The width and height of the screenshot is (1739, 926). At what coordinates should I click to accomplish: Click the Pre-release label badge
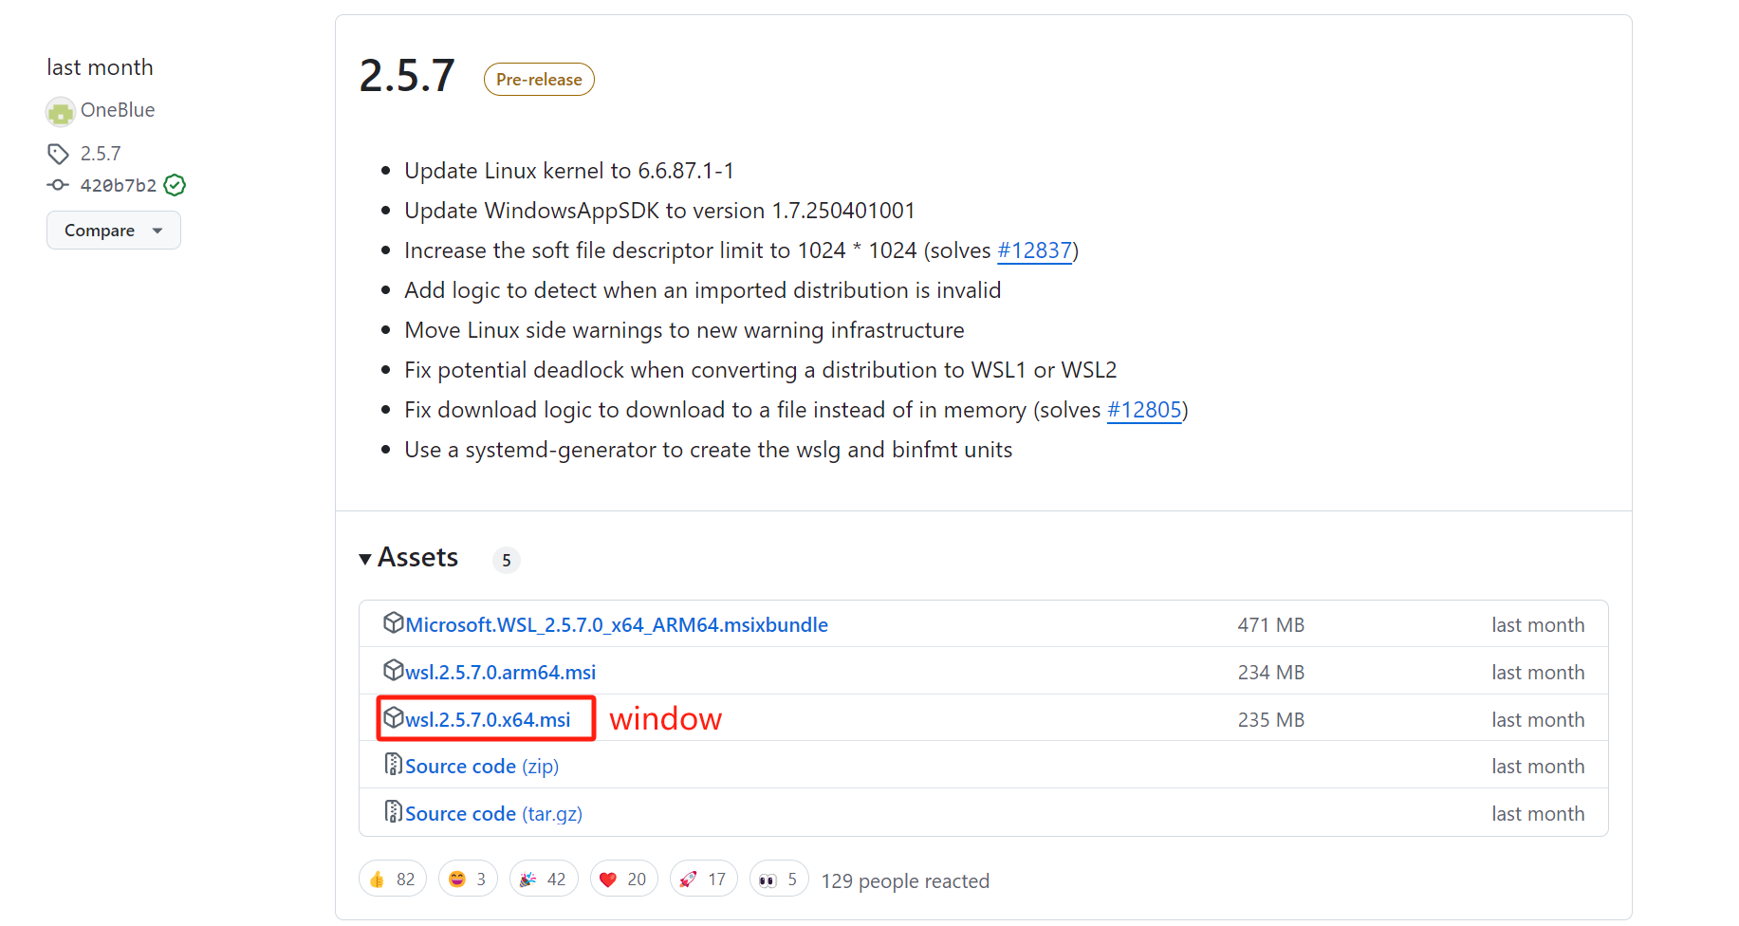point(539,80)
